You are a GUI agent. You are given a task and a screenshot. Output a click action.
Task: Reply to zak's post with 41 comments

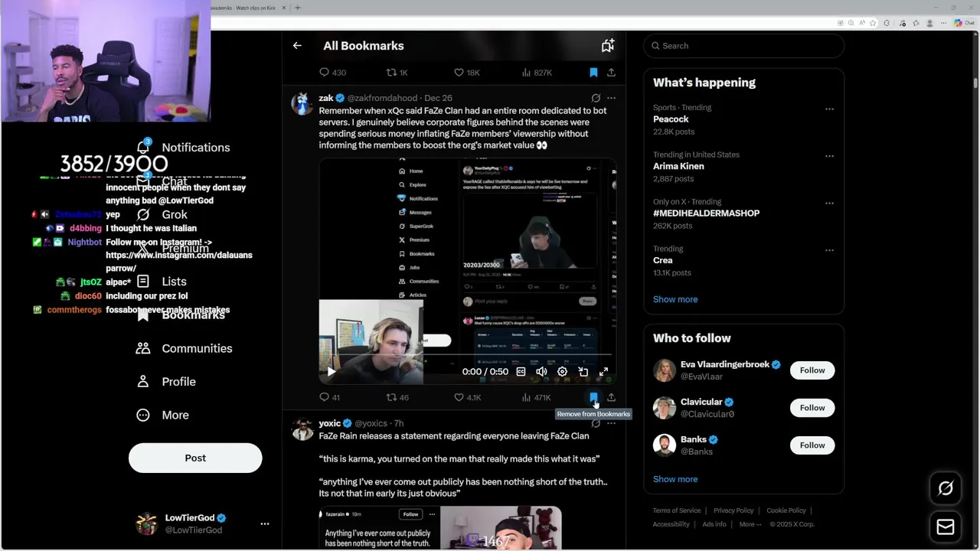tap(329, 397)
